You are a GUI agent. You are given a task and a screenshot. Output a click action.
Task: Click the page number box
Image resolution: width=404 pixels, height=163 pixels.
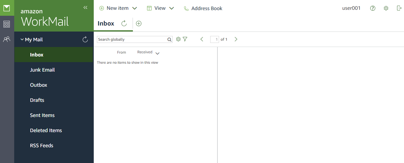coord(215,39)
